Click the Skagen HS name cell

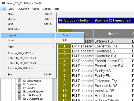tap(112, 41)
